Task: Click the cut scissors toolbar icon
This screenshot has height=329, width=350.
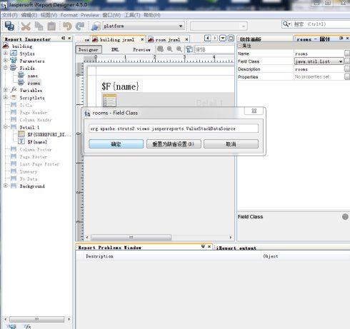Action: point(26,26)
